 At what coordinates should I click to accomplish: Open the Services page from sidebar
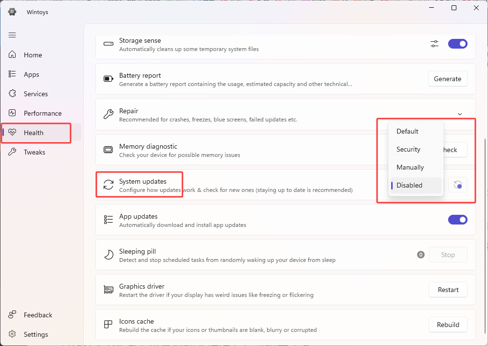click(x=35, y=93)
